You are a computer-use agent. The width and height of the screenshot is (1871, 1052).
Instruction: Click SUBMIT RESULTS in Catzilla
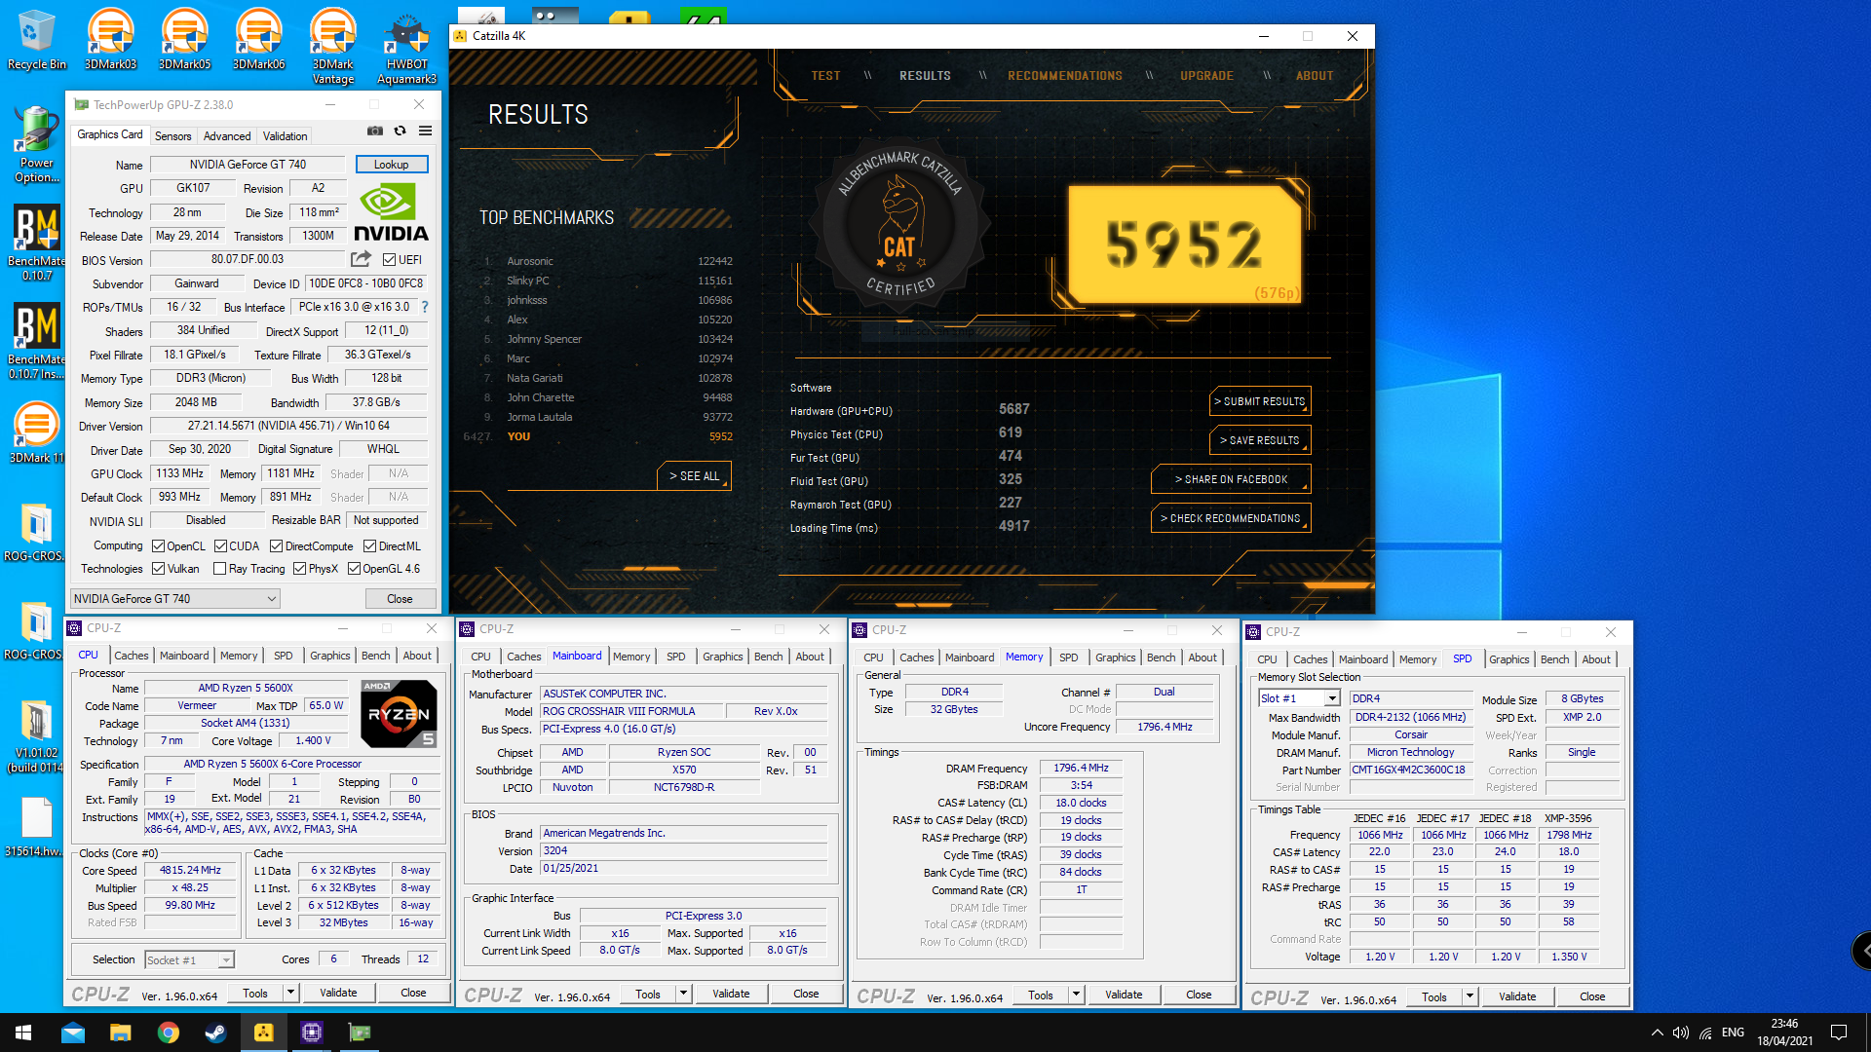click(x=1259, y=401)
